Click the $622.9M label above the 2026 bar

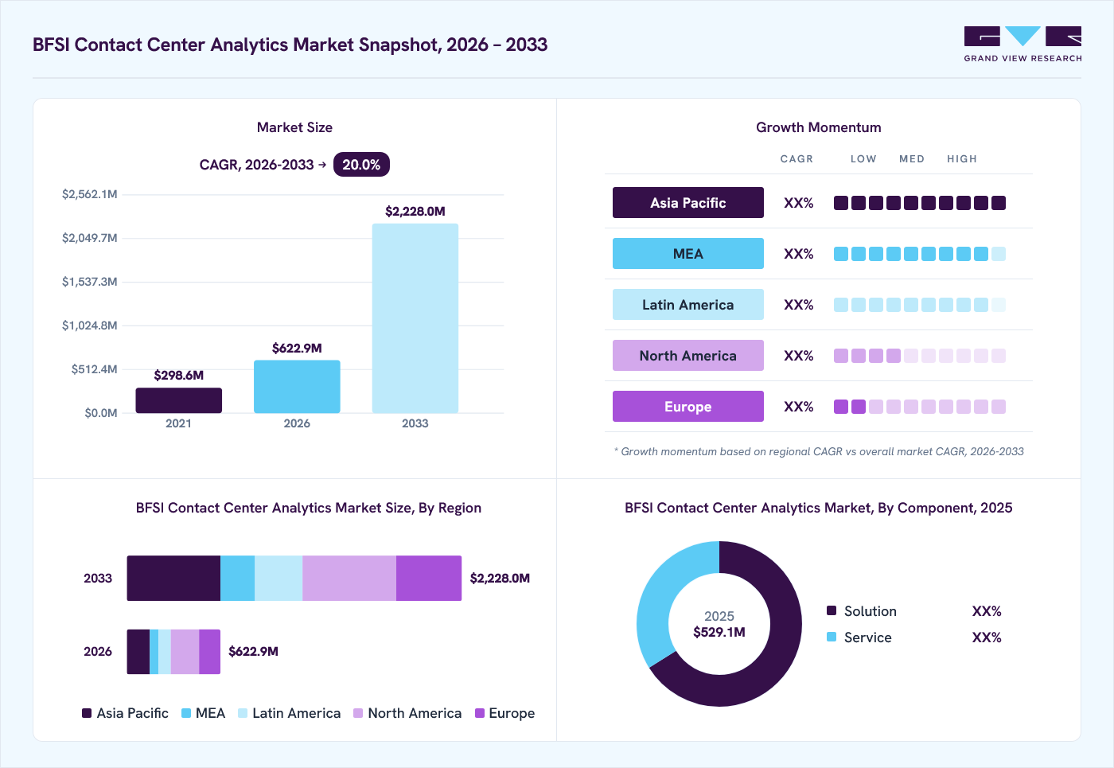pyautogui.click(x=297, y=348)
